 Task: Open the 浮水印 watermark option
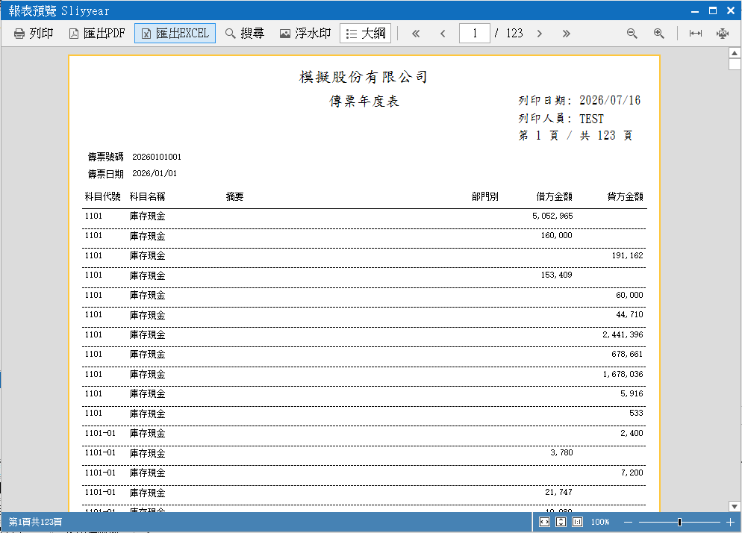305,33
